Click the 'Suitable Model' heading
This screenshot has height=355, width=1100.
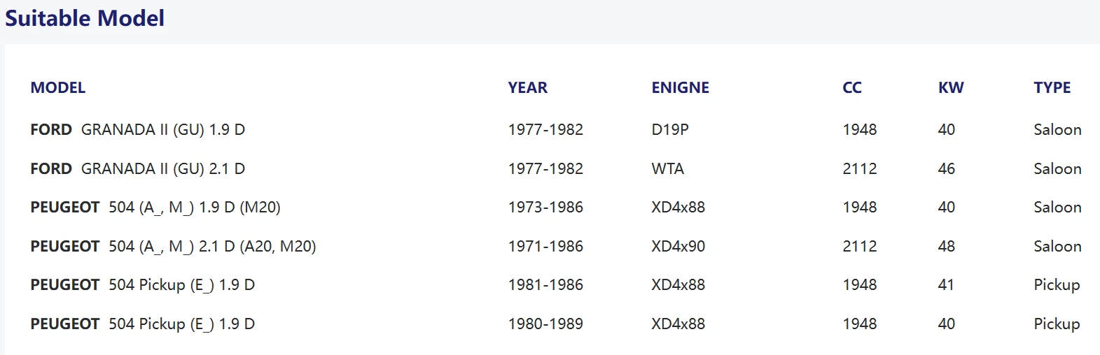point(85,18)
